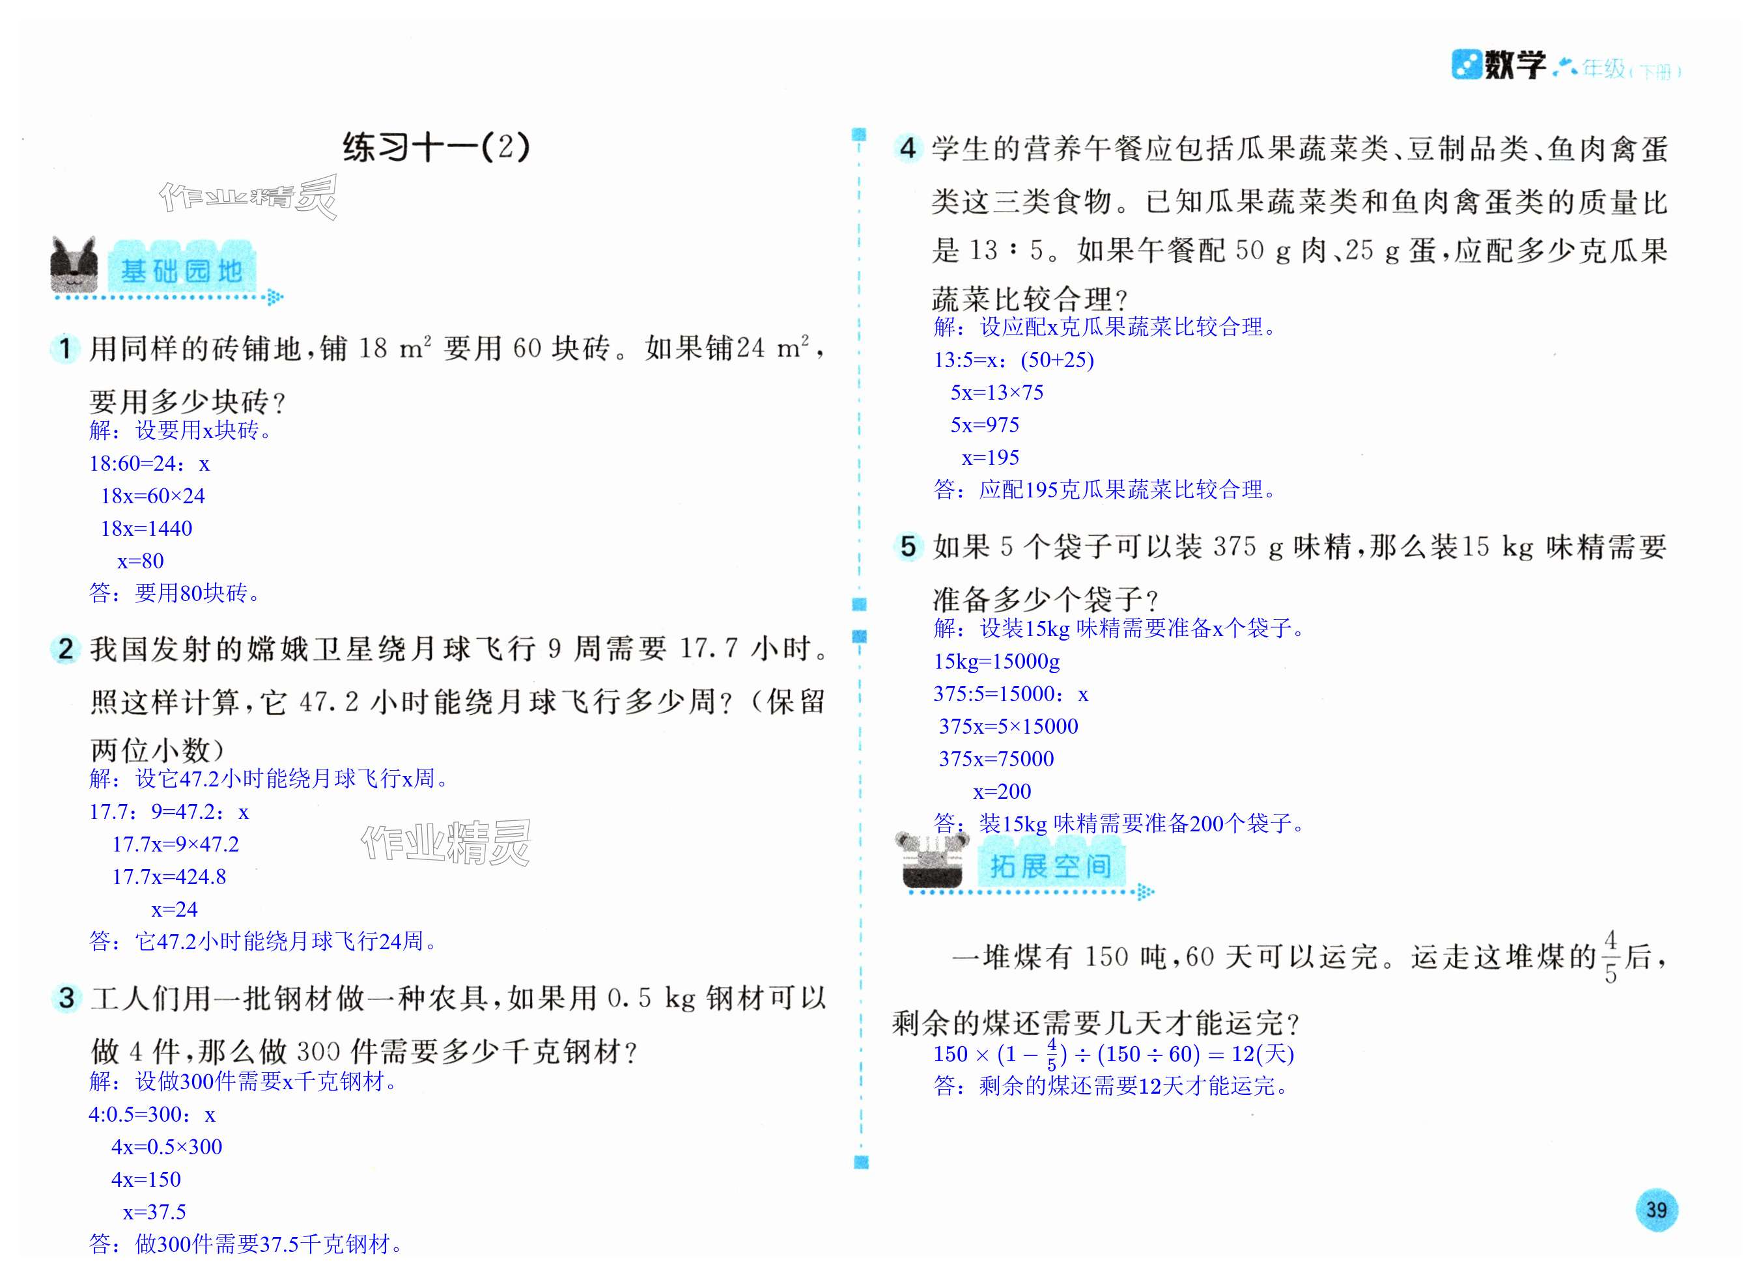1759x1276 pixels.
Task: Click question number 3 circle badge
Action: [x=66, y=998]
